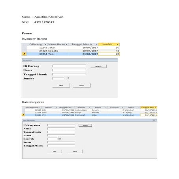Open the ID Karyawan column filter arrow
179x179 pixels.
coord(40,107)
